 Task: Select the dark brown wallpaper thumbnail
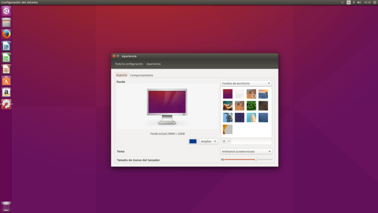click(x=263, y=106)
